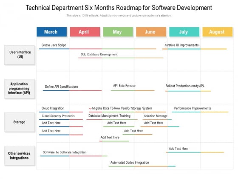This screenshot has height=179, width=238.
Task: Click the 'API Beta Release' label
Action: click(124, 86)
